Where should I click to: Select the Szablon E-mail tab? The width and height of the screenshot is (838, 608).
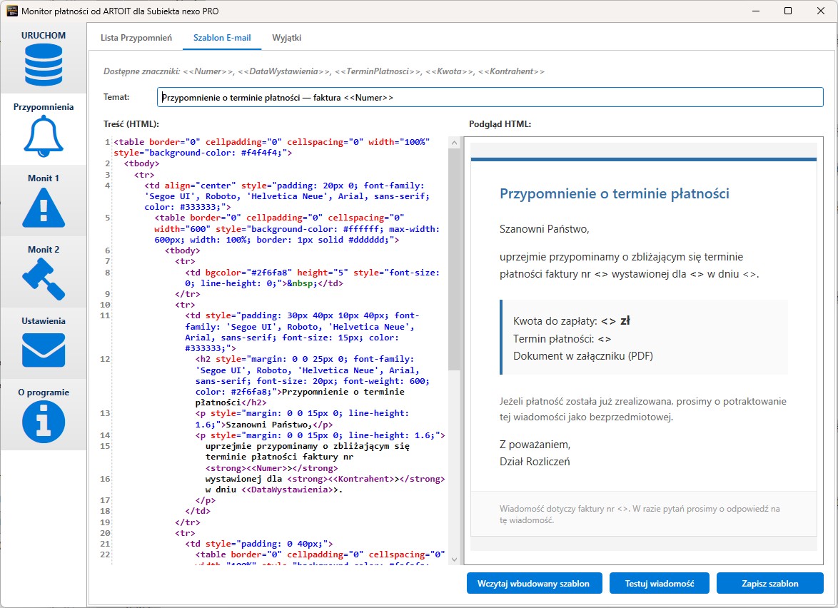tap(222, 38)
